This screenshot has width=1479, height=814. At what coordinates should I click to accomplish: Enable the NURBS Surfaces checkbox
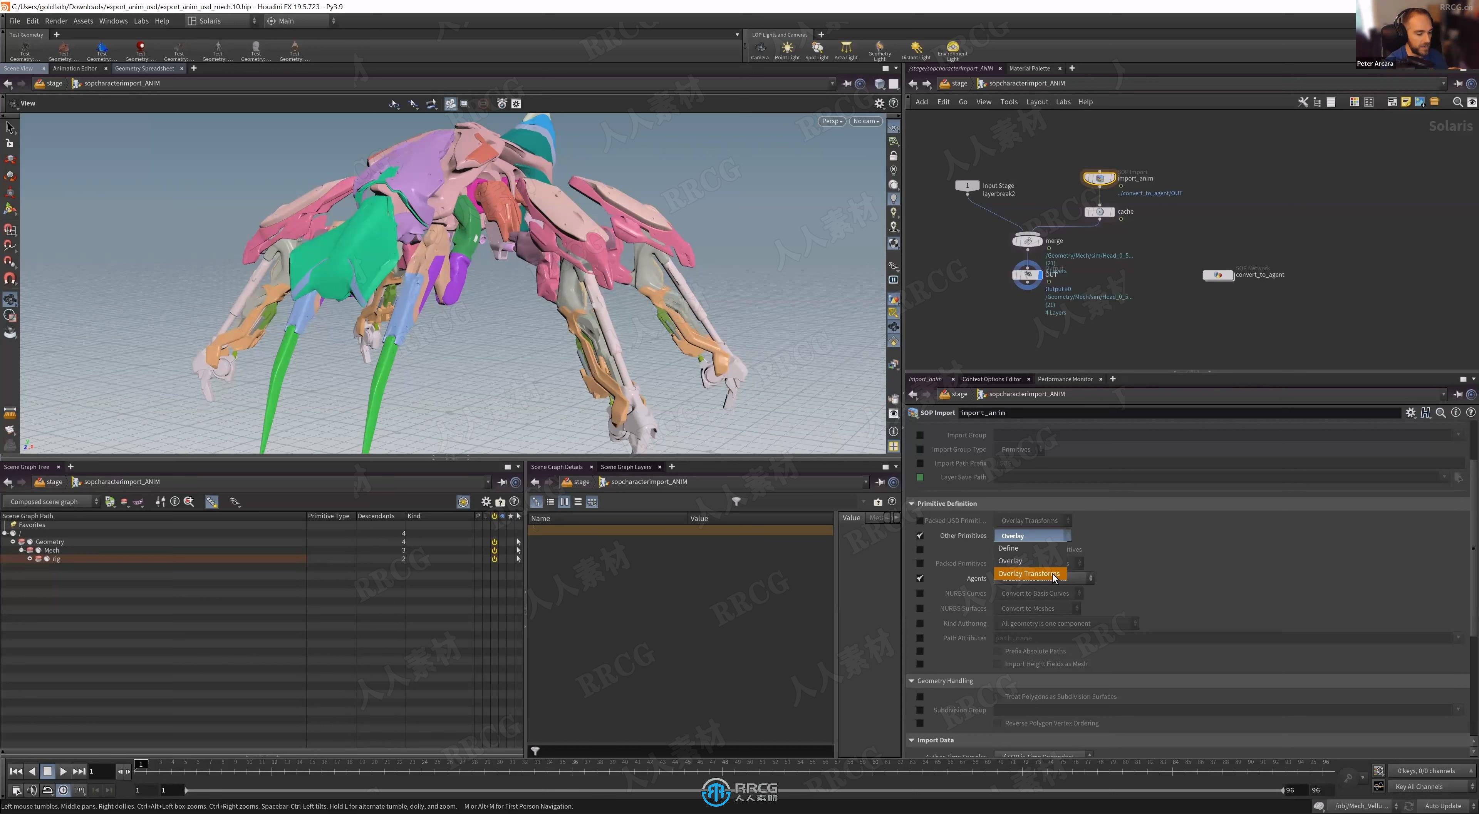[920, 608]
